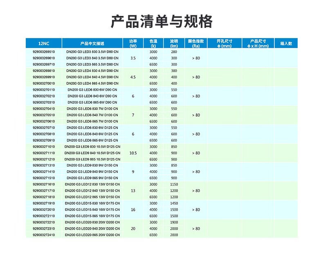Click the page title 产品清单与规格
Image resolution: width=323 pixels, height=253 pixels.
pos(161,21)
